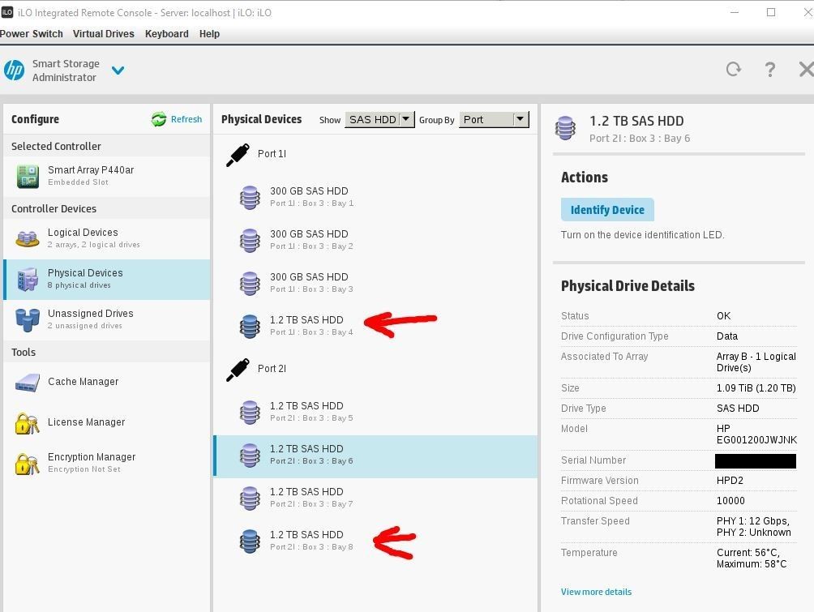Open the Power Switch menu
Viewport: 814px width, 612px height.
(31, 34)
